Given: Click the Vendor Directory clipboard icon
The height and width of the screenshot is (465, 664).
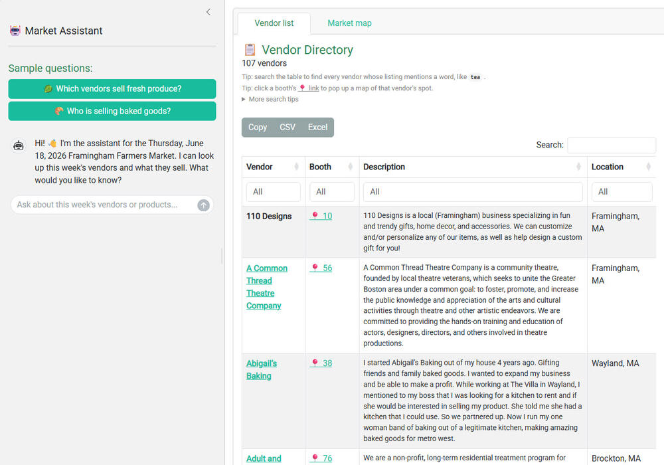Looking at the screenshot, I should 250,50.
